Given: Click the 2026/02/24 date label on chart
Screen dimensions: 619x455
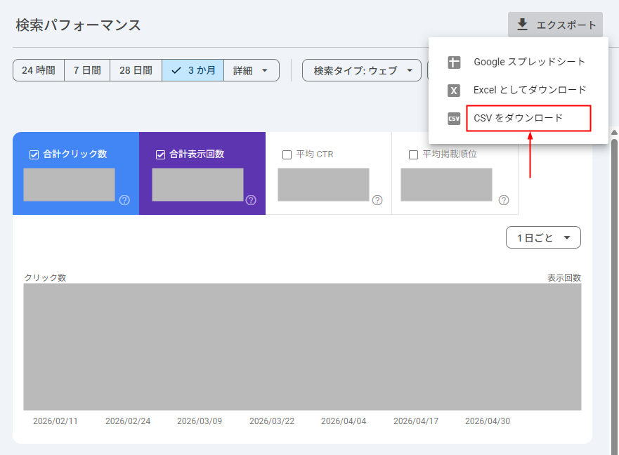Looking at the screenshot, I should pos(128,421).
